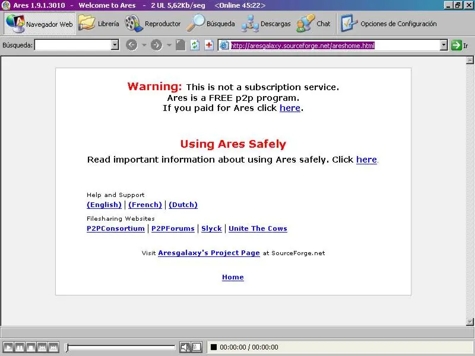Viewport: 475px width, 356px height.
Task: Click the previous track button
Action: pos(42,347)
